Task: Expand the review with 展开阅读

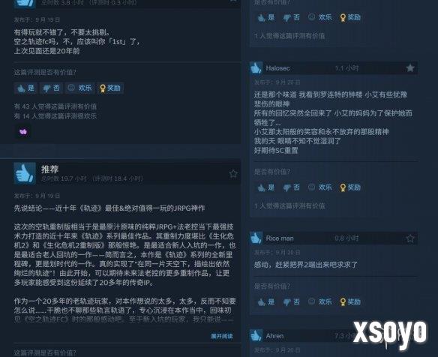Action: tap(221, 336)
